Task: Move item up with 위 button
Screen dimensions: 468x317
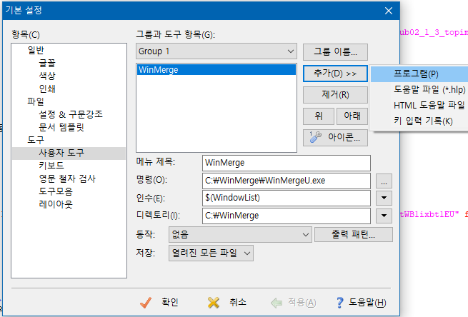Action: click(319, 116)
